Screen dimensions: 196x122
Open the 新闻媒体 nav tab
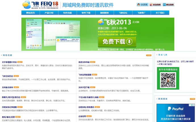click(x=105, y=13)
